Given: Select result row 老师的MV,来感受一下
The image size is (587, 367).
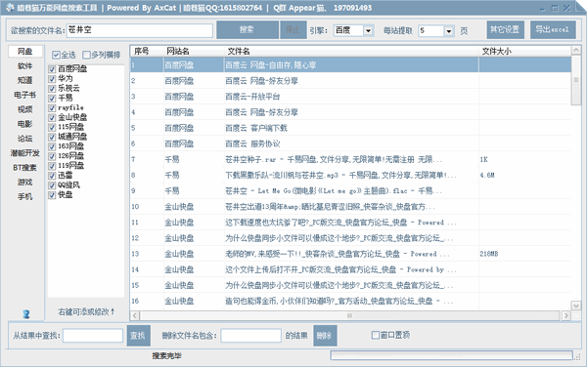Looking at the screenshot, I should pyautogui.click(x=351, y=254).
